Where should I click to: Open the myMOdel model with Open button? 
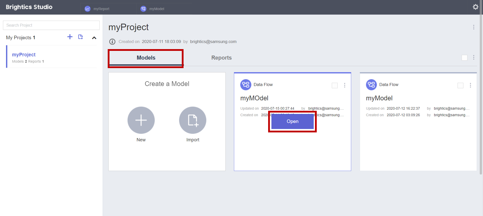292,121
